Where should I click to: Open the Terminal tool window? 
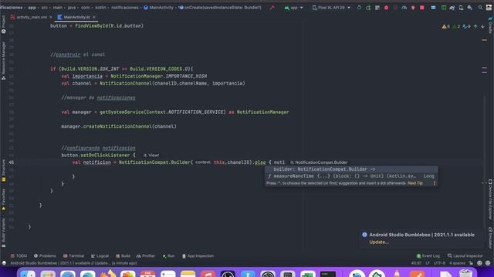pyautogui.click(x=73, y=256)
